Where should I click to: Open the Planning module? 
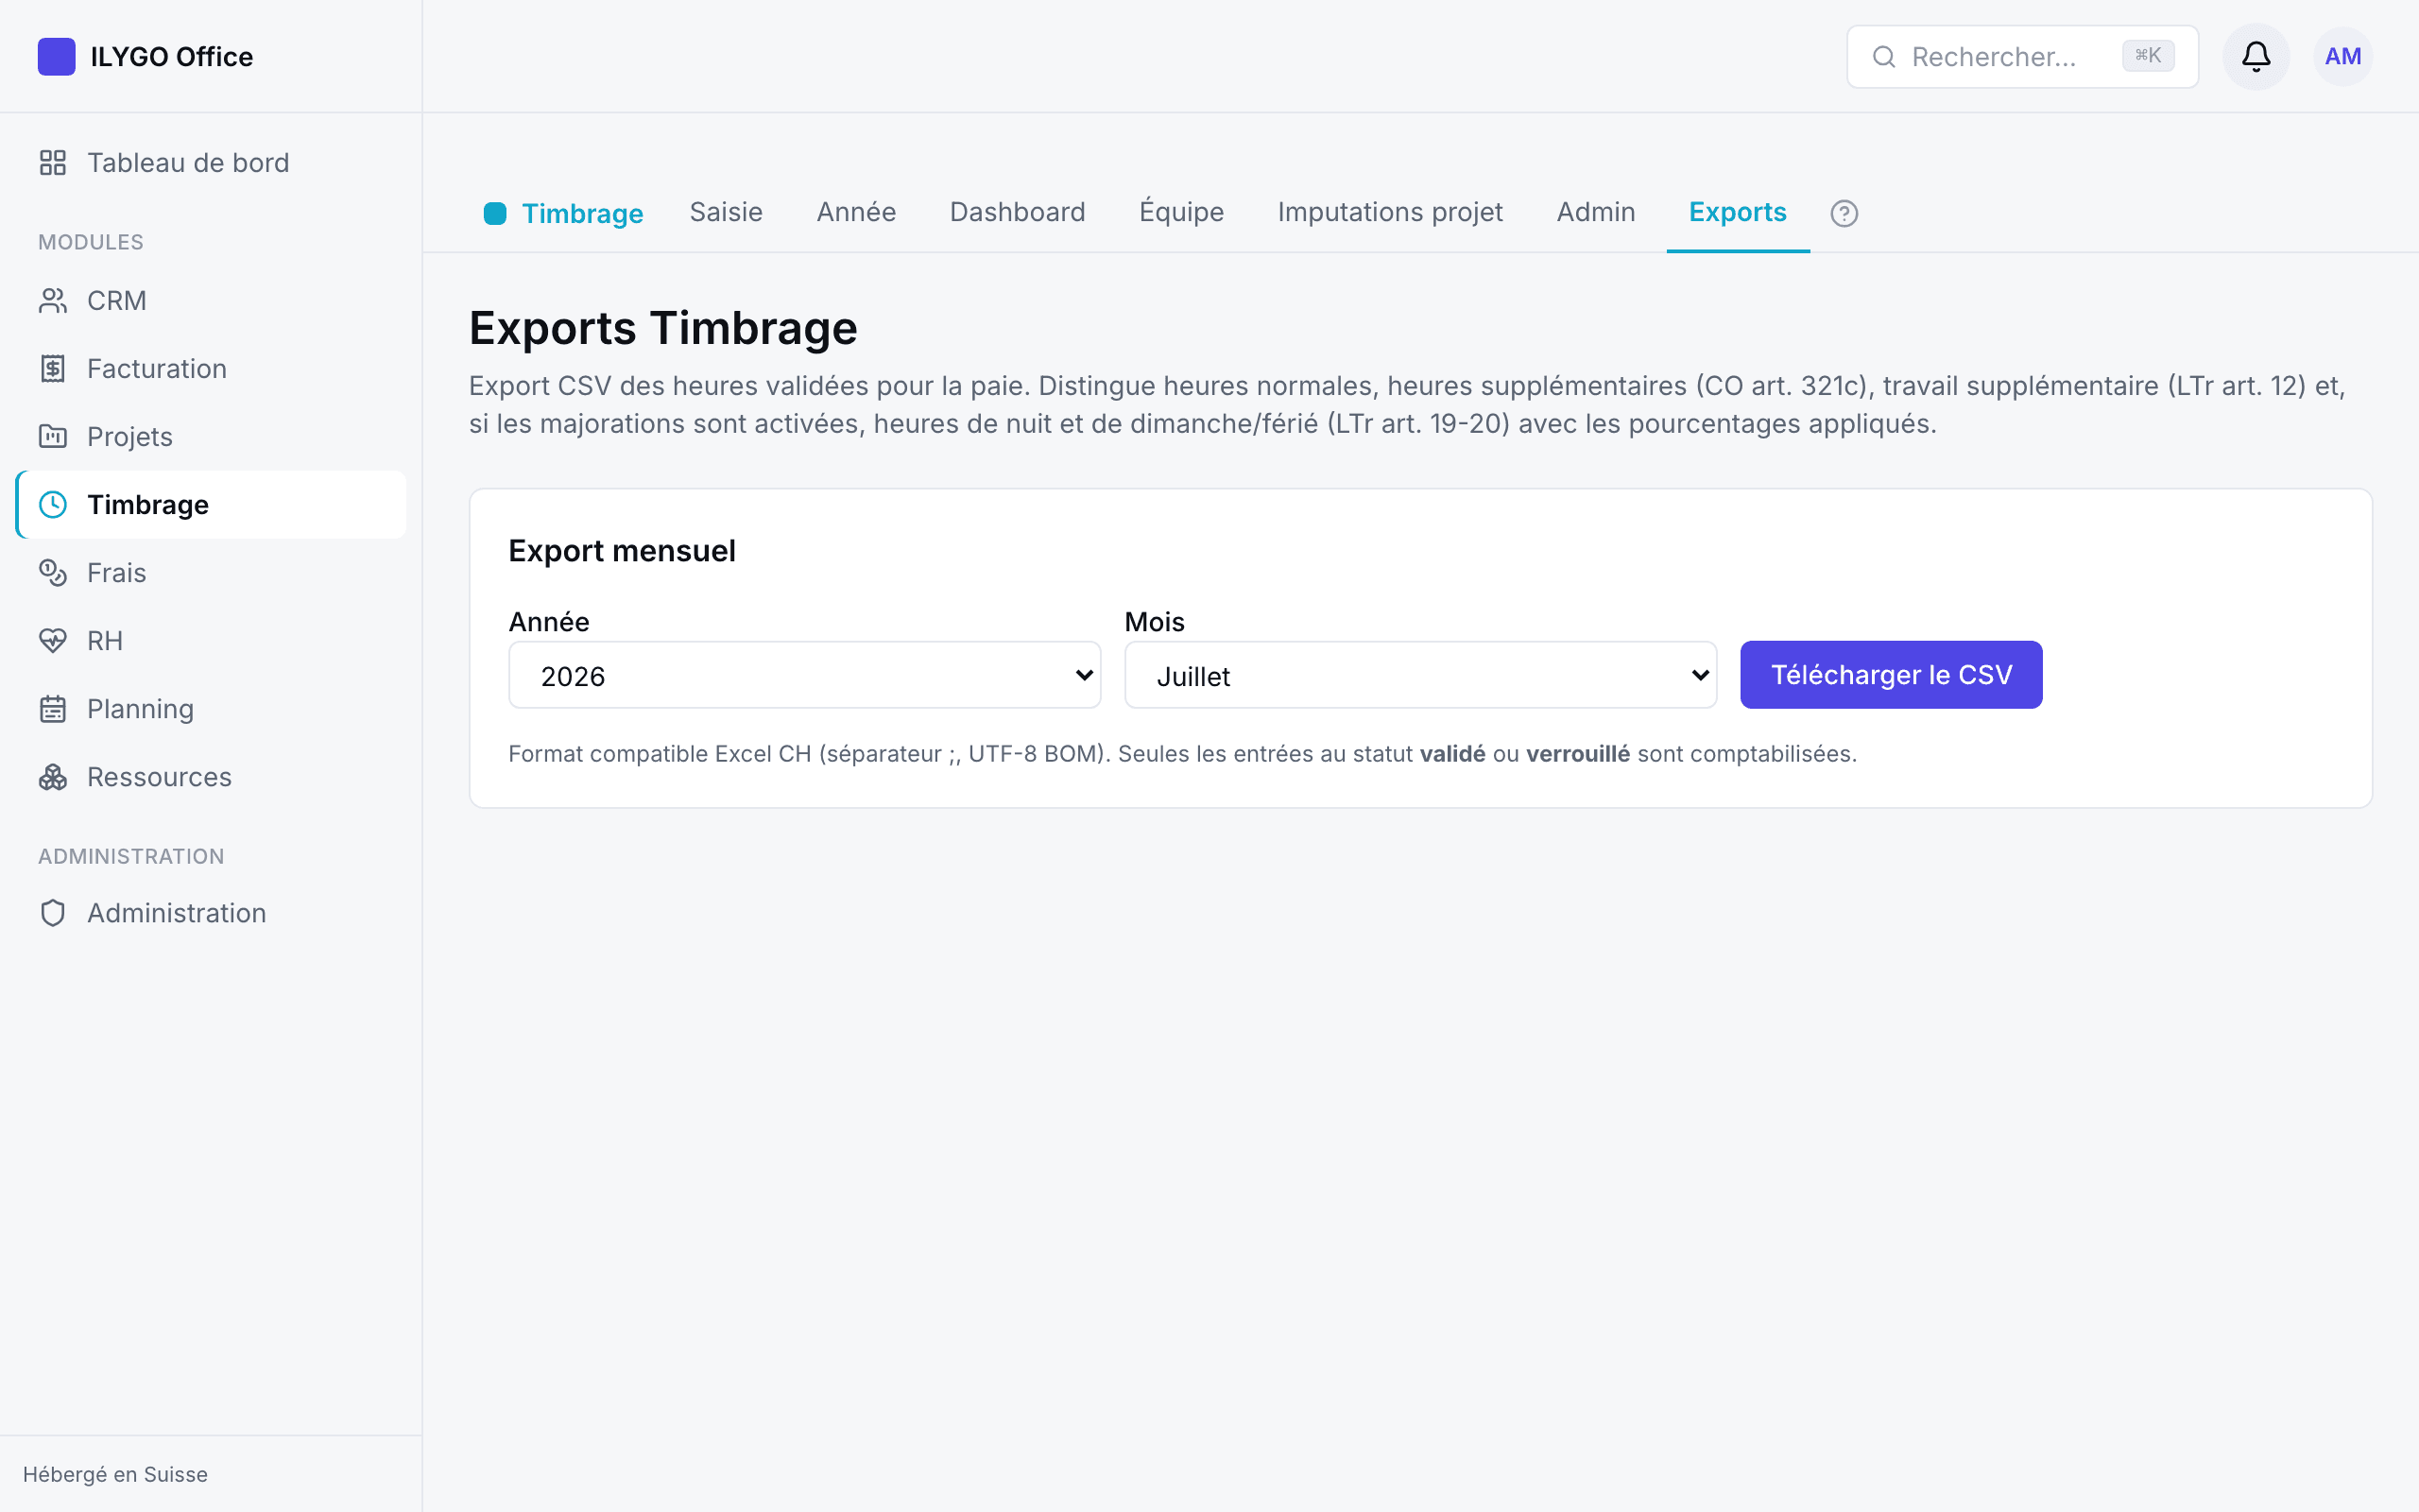point(211,708)
